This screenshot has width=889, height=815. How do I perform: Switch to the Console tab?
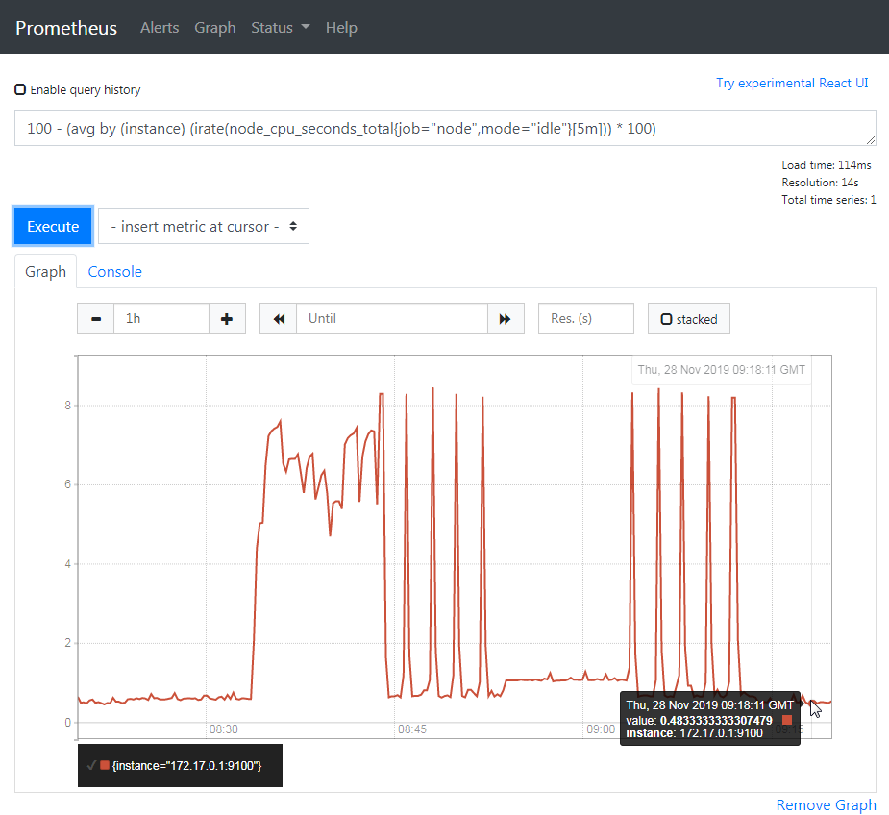[114, 272]
